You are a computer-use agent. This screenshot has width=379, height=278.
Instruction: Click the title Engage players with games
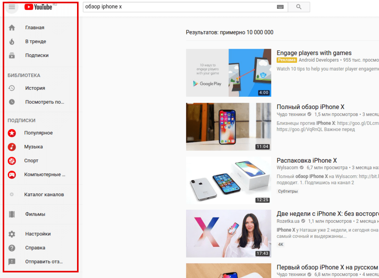coord(314,53)
